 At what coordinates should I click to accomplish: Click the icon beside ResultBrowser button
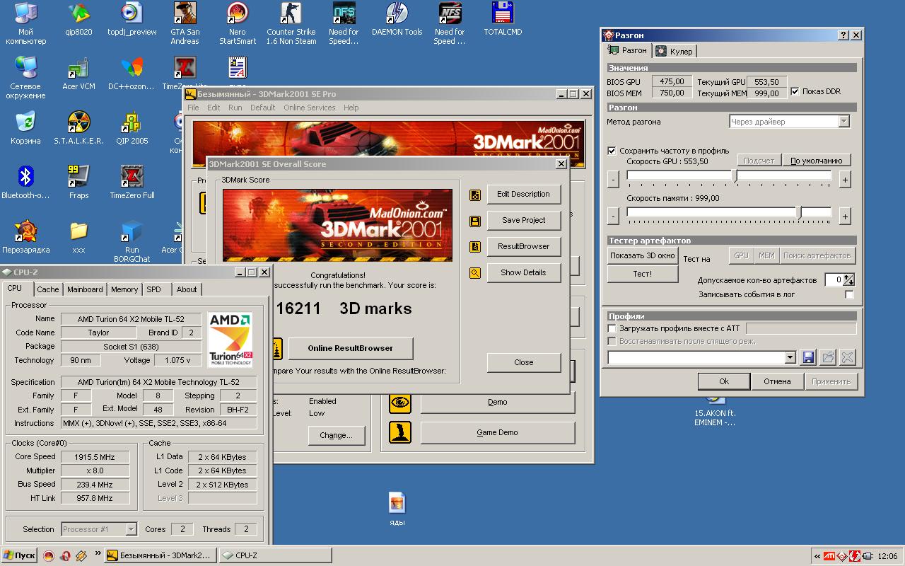(475, 247)
